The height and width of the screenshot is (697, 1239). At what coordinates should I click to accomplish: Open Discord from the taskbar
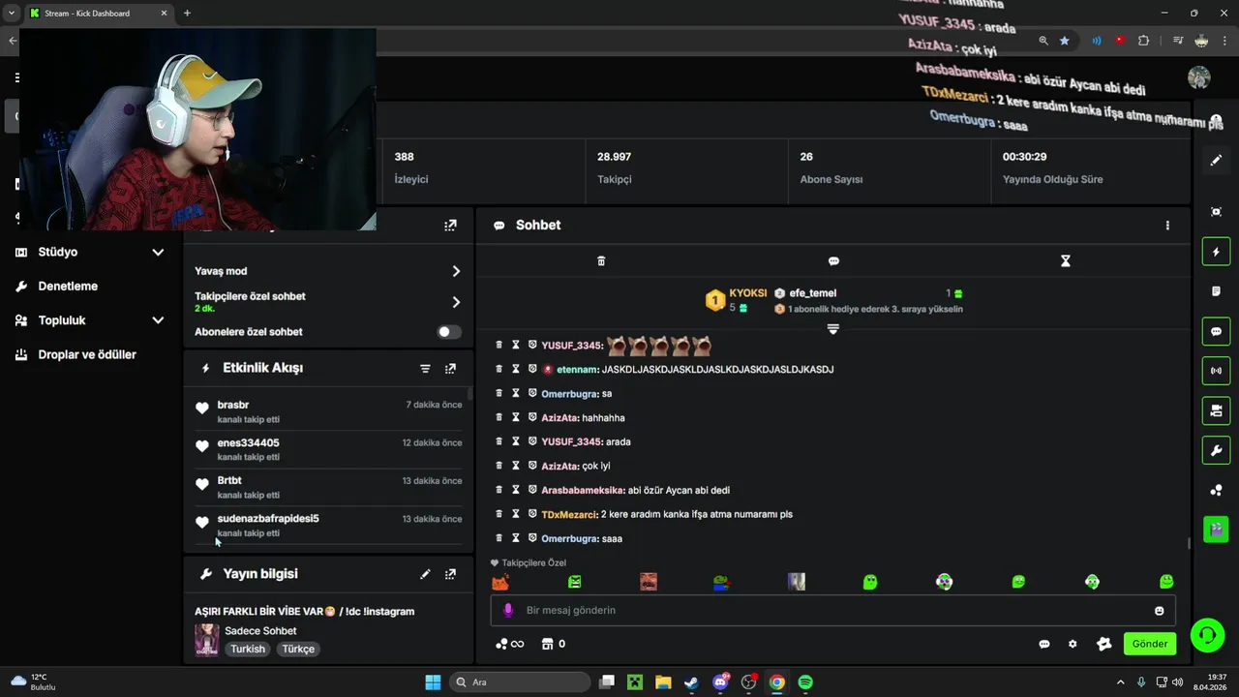click(720, 682)
